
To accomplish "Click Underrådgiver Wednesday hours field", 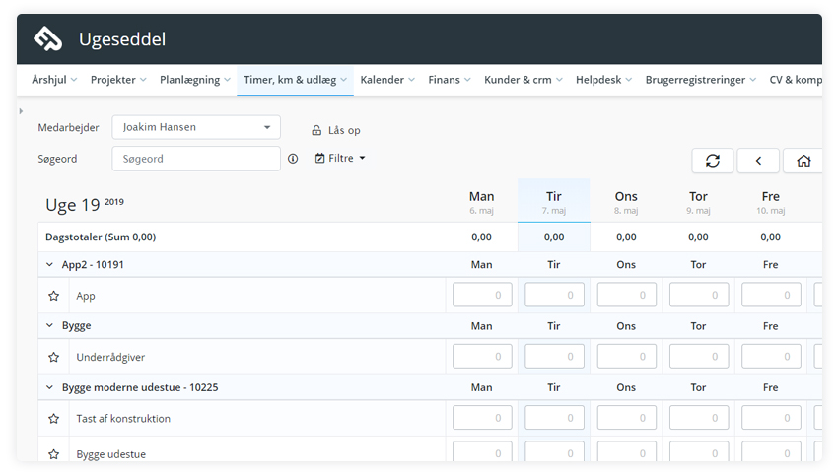I will 626,357.
